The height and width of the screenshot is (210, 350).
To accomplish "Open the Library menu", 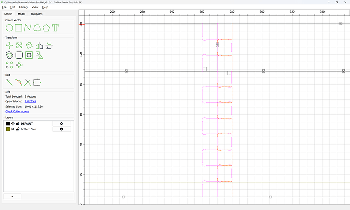I will coord(23,7).
